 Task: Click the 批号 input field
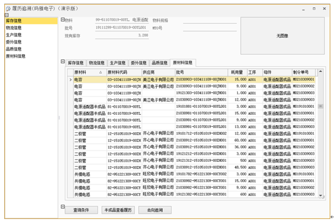pyautogui.click(x=122, y=27)
